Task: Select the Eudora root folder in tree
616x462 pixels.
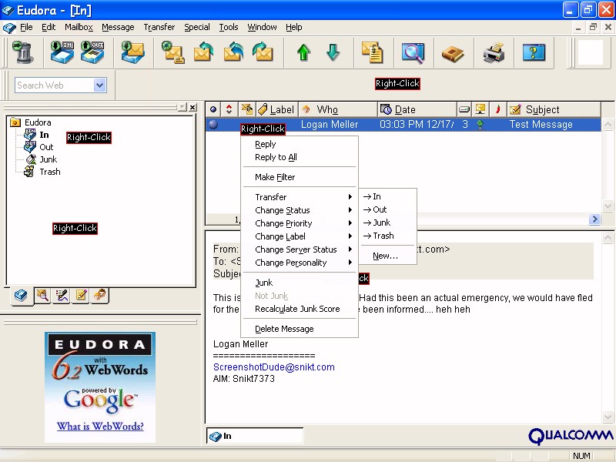Action: [38, 122]
